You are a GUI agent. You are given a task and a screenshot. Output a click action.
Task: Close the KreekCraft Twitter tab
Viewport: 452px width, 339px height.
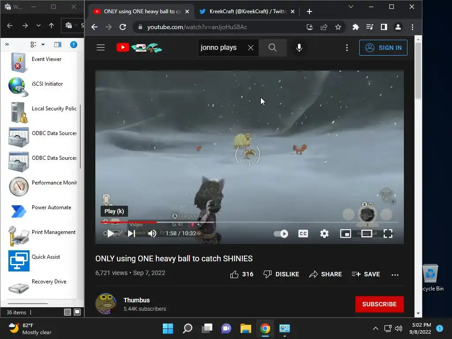(293, 11)
